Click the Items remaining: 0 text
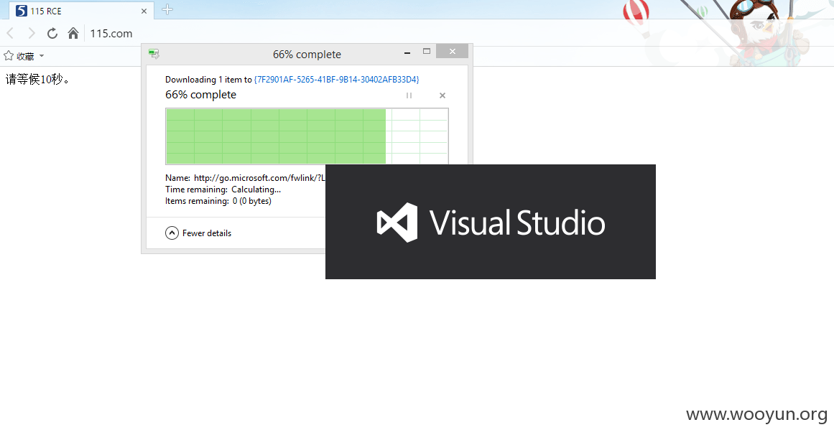The image size is (834, 435). point(218,201)
